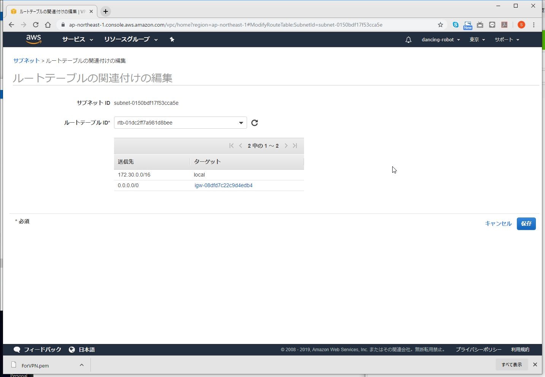
Task: Go to previous page of routes
Action: [241, 146]
